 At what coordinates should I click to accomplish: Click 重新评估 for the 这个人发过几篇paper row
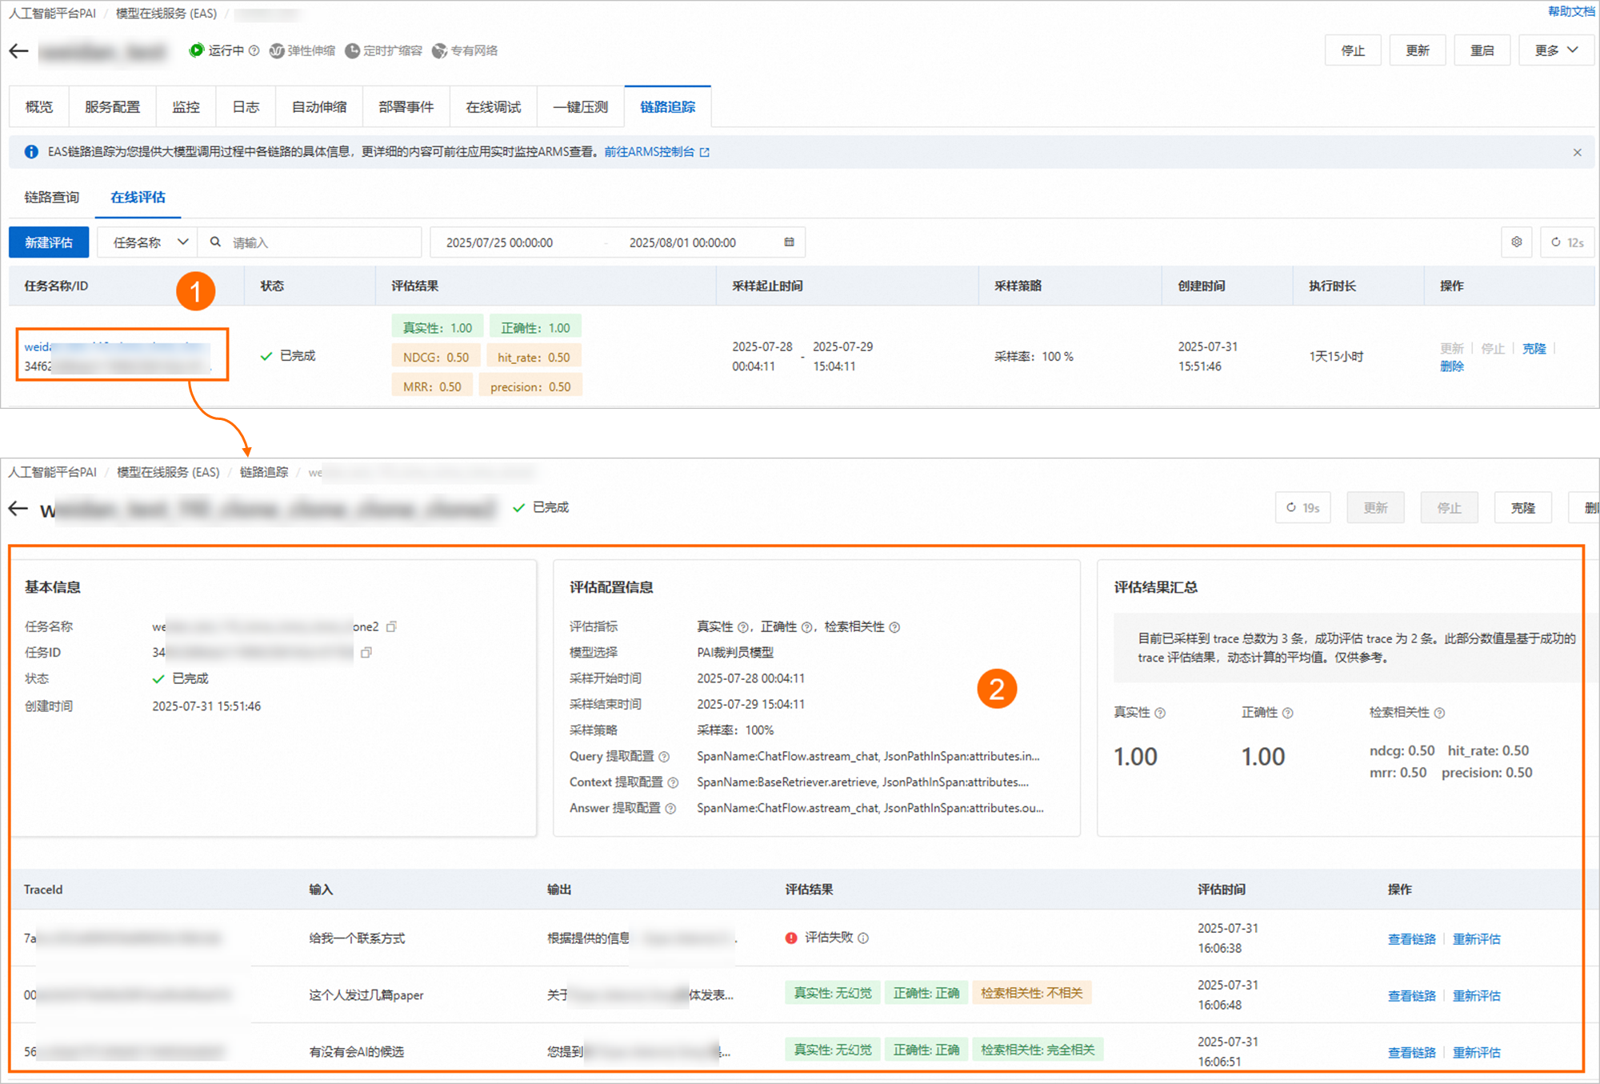pyautogui.click(x=1477, y=995)
